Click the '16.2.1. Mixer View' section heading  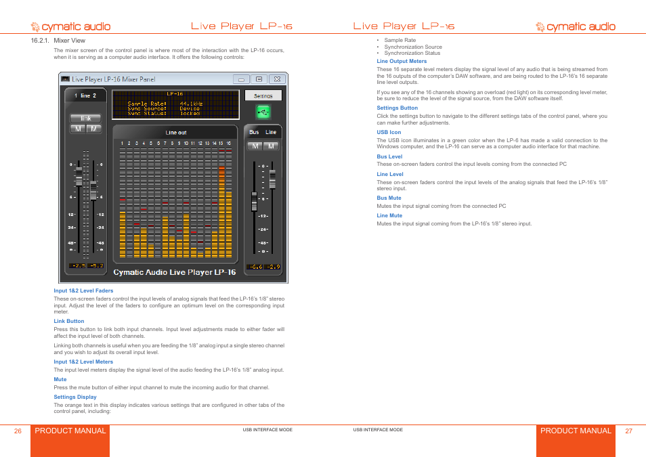coord(58,41)
